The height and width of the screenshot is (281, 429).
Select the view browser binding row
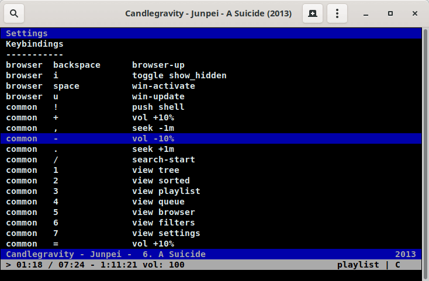pyautogui.click(x=211, y=213)
